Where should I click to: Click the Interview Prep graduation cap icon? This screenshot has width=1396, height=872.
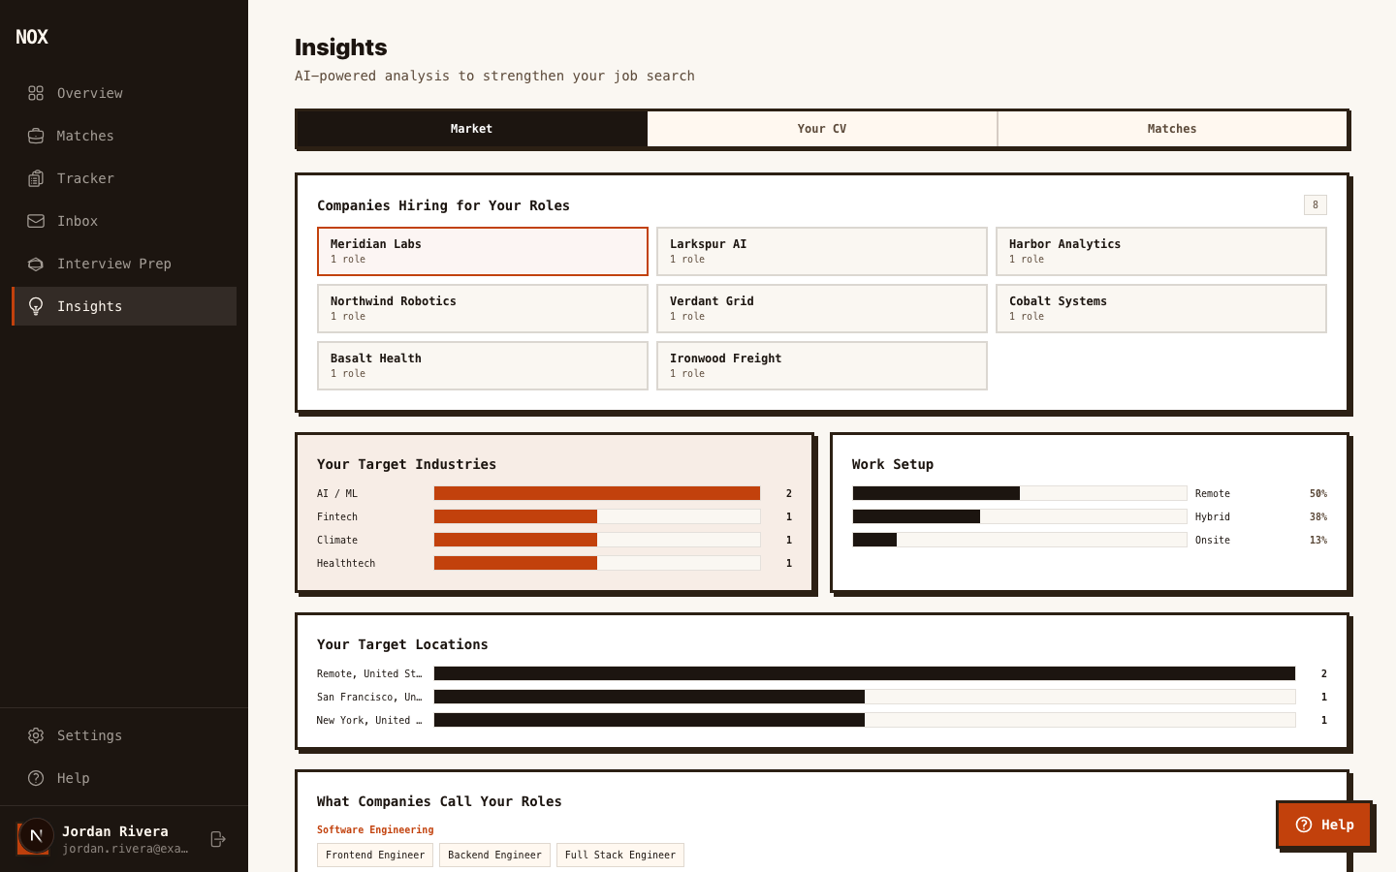click(36, 264)
